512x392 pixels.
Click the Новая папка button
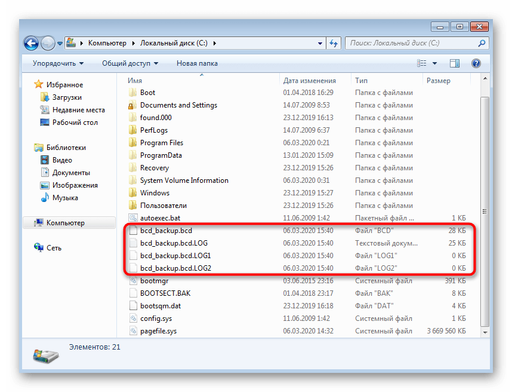coord(197,63)
